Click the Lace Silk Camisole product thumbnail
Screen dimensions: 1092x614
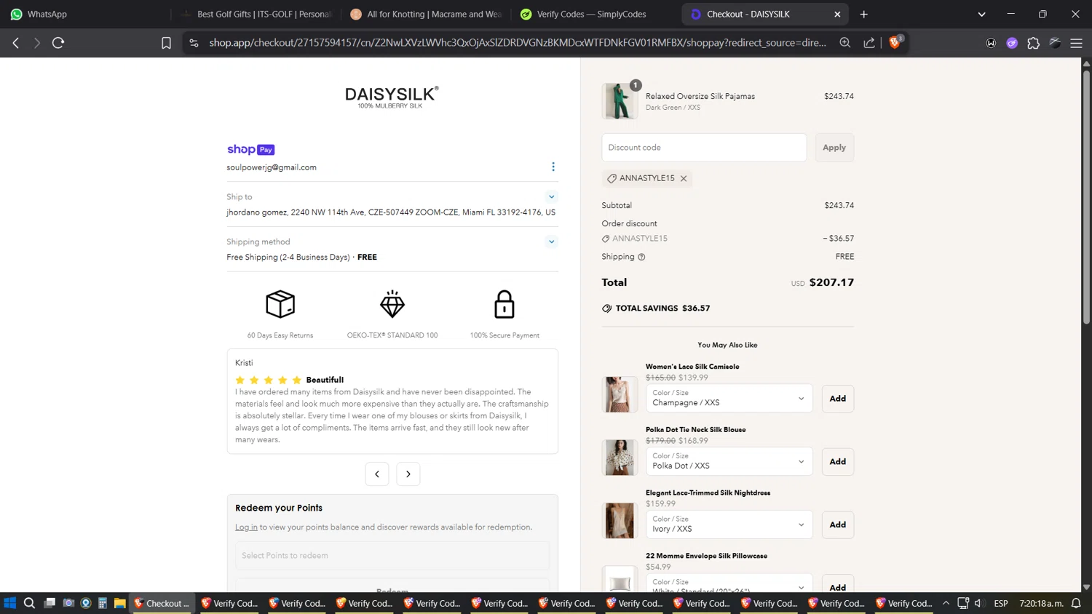620,394
